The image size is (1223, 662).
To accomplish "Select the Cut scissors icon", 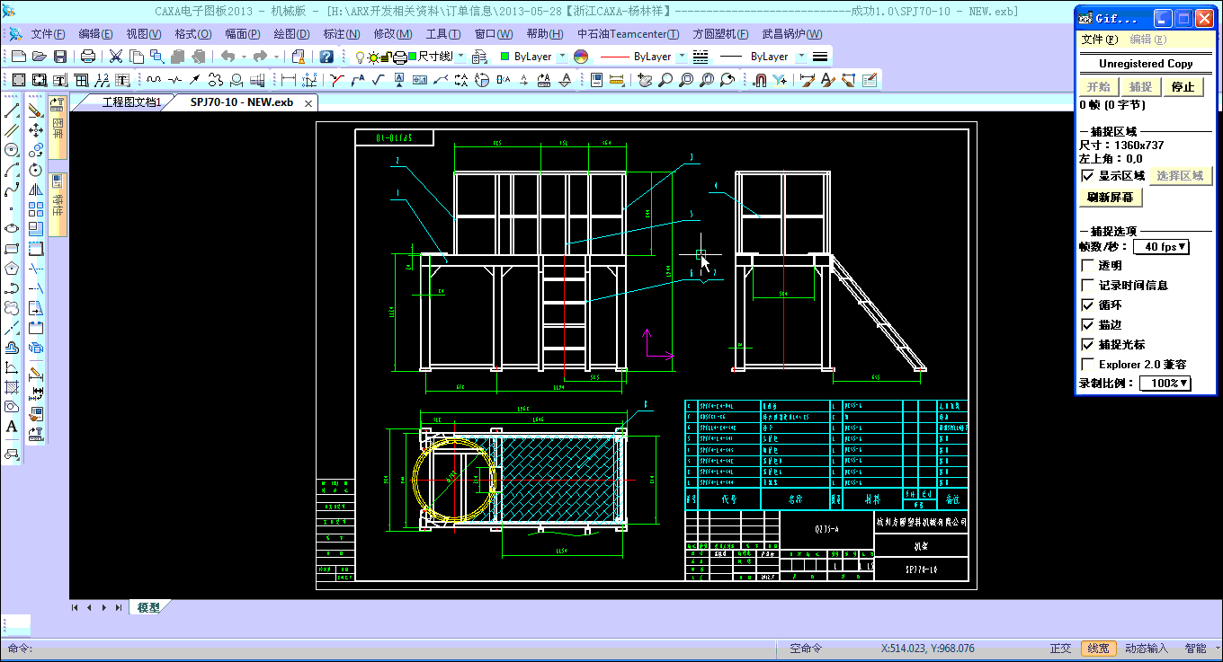I will (116, 57).
